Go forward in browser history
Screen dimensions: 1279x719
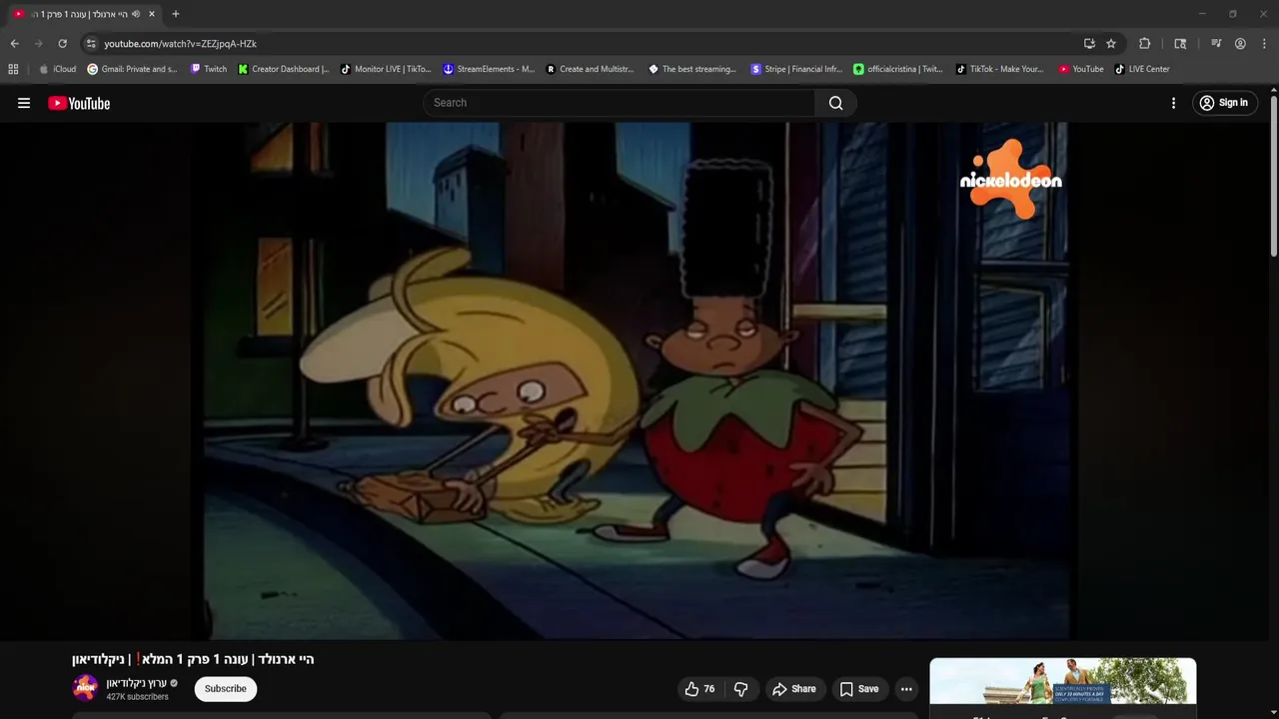coord(38,44)
